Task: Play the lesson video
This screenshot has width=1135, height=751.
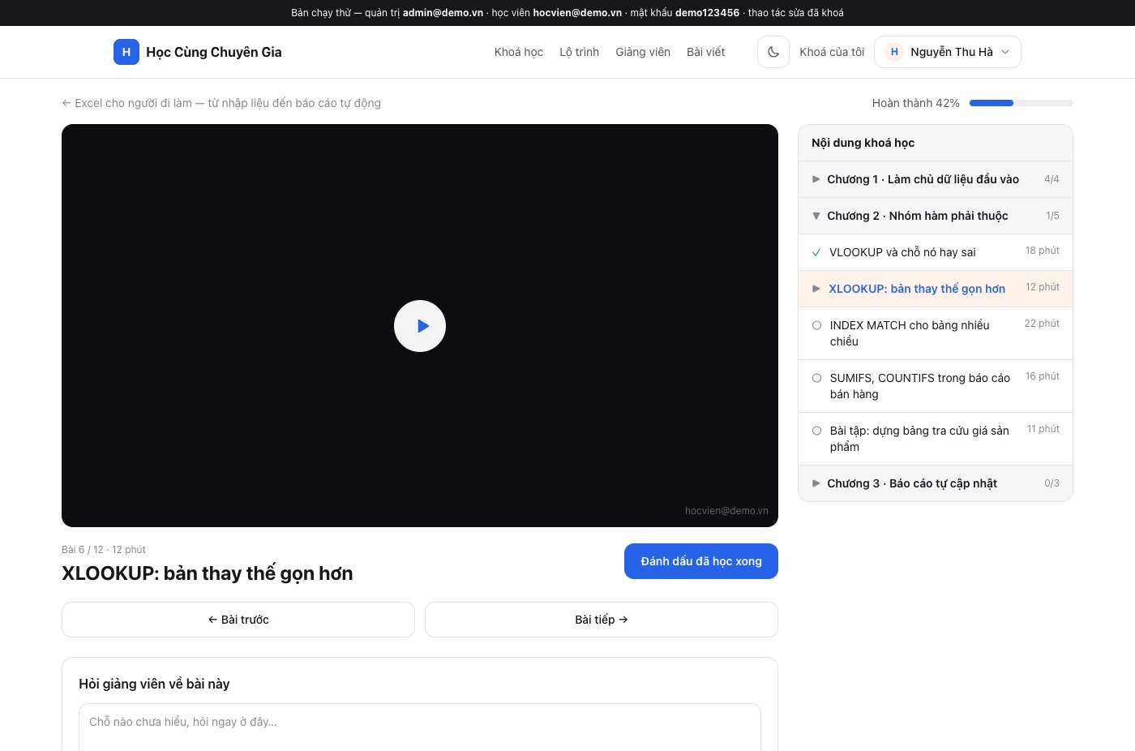Action: [420, 326]
